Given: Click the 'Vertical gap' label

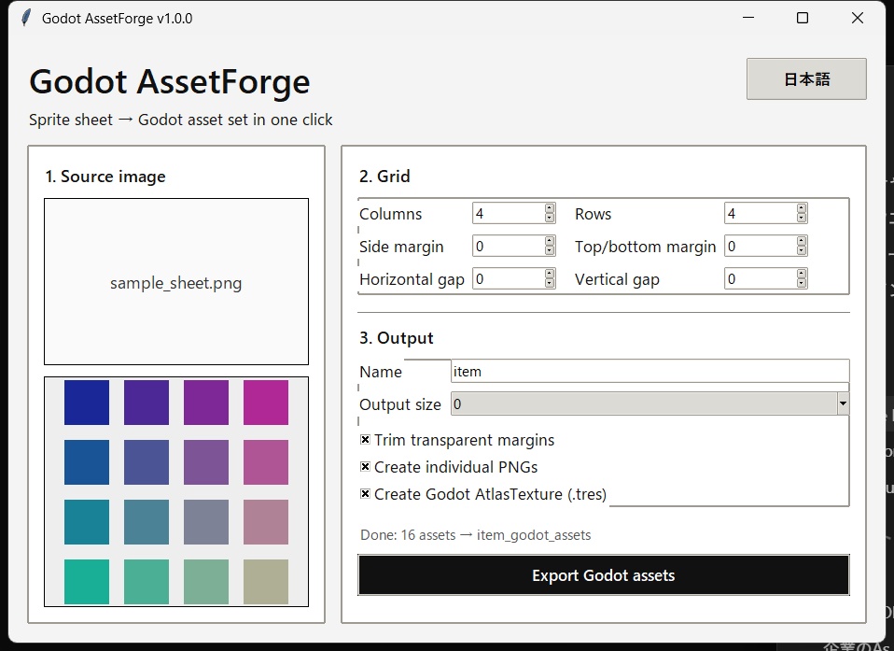Looking at the screenshot, I should pyautogui.click(x=617, y=279).
